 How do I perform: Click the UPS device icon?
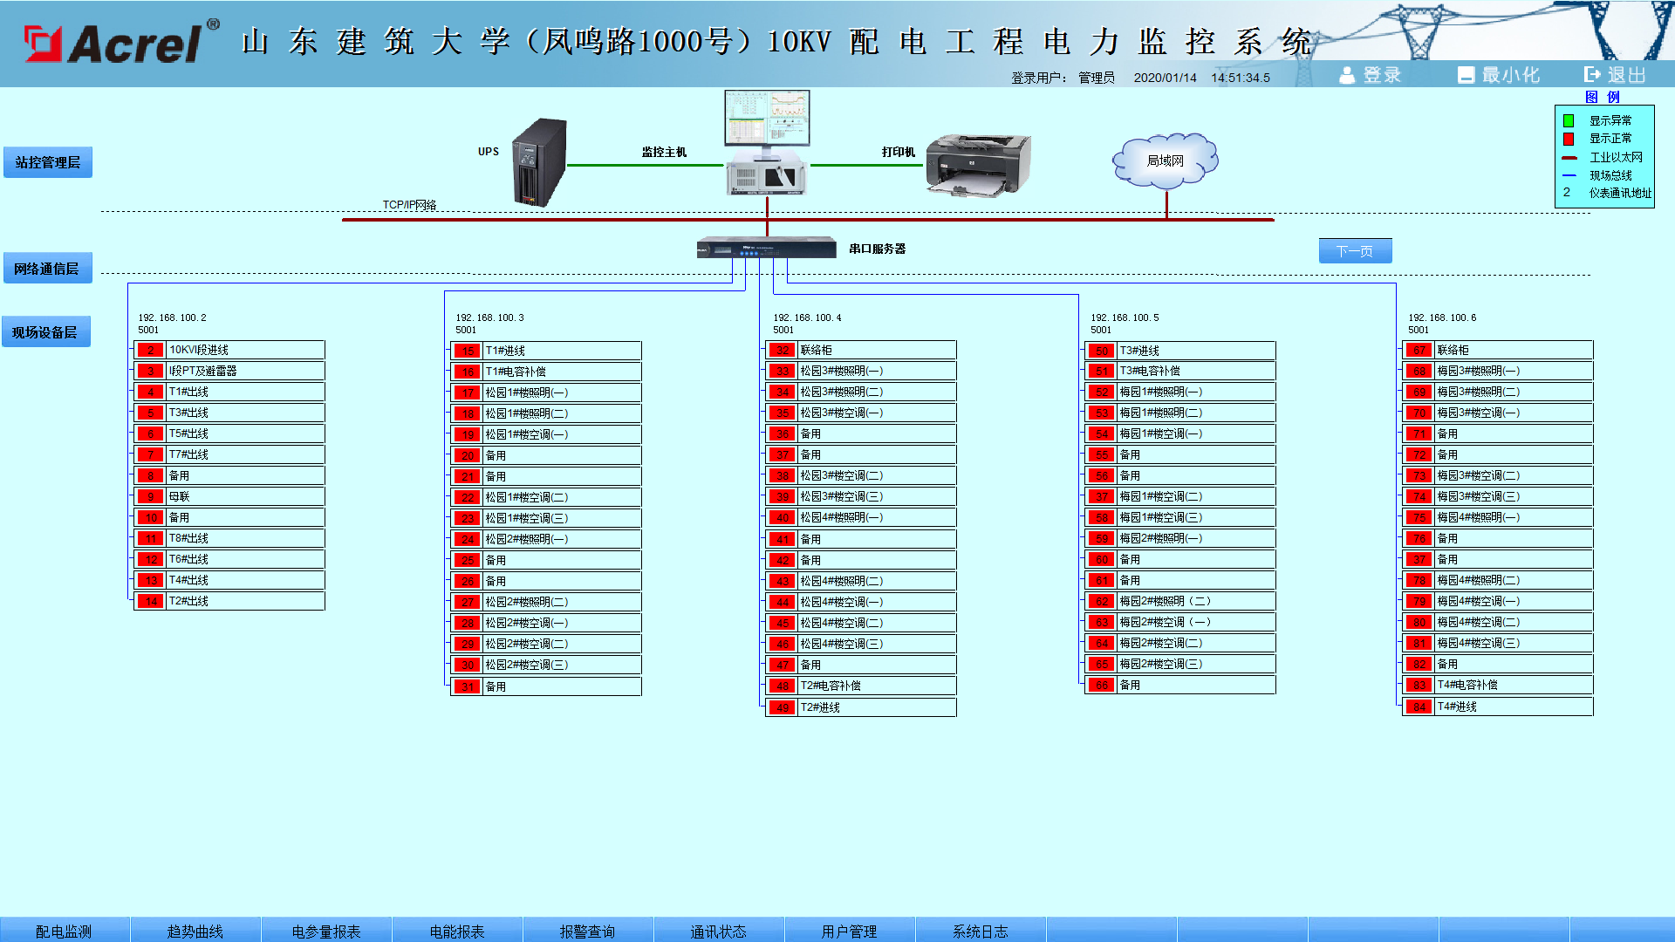(538, 163)
